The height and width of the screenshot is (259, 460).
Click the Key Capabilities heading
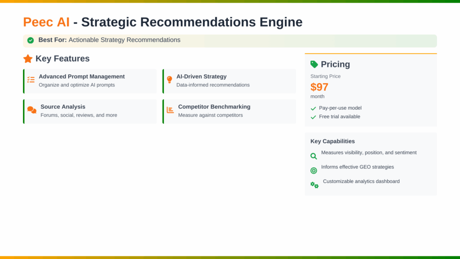tap(332, 141)
